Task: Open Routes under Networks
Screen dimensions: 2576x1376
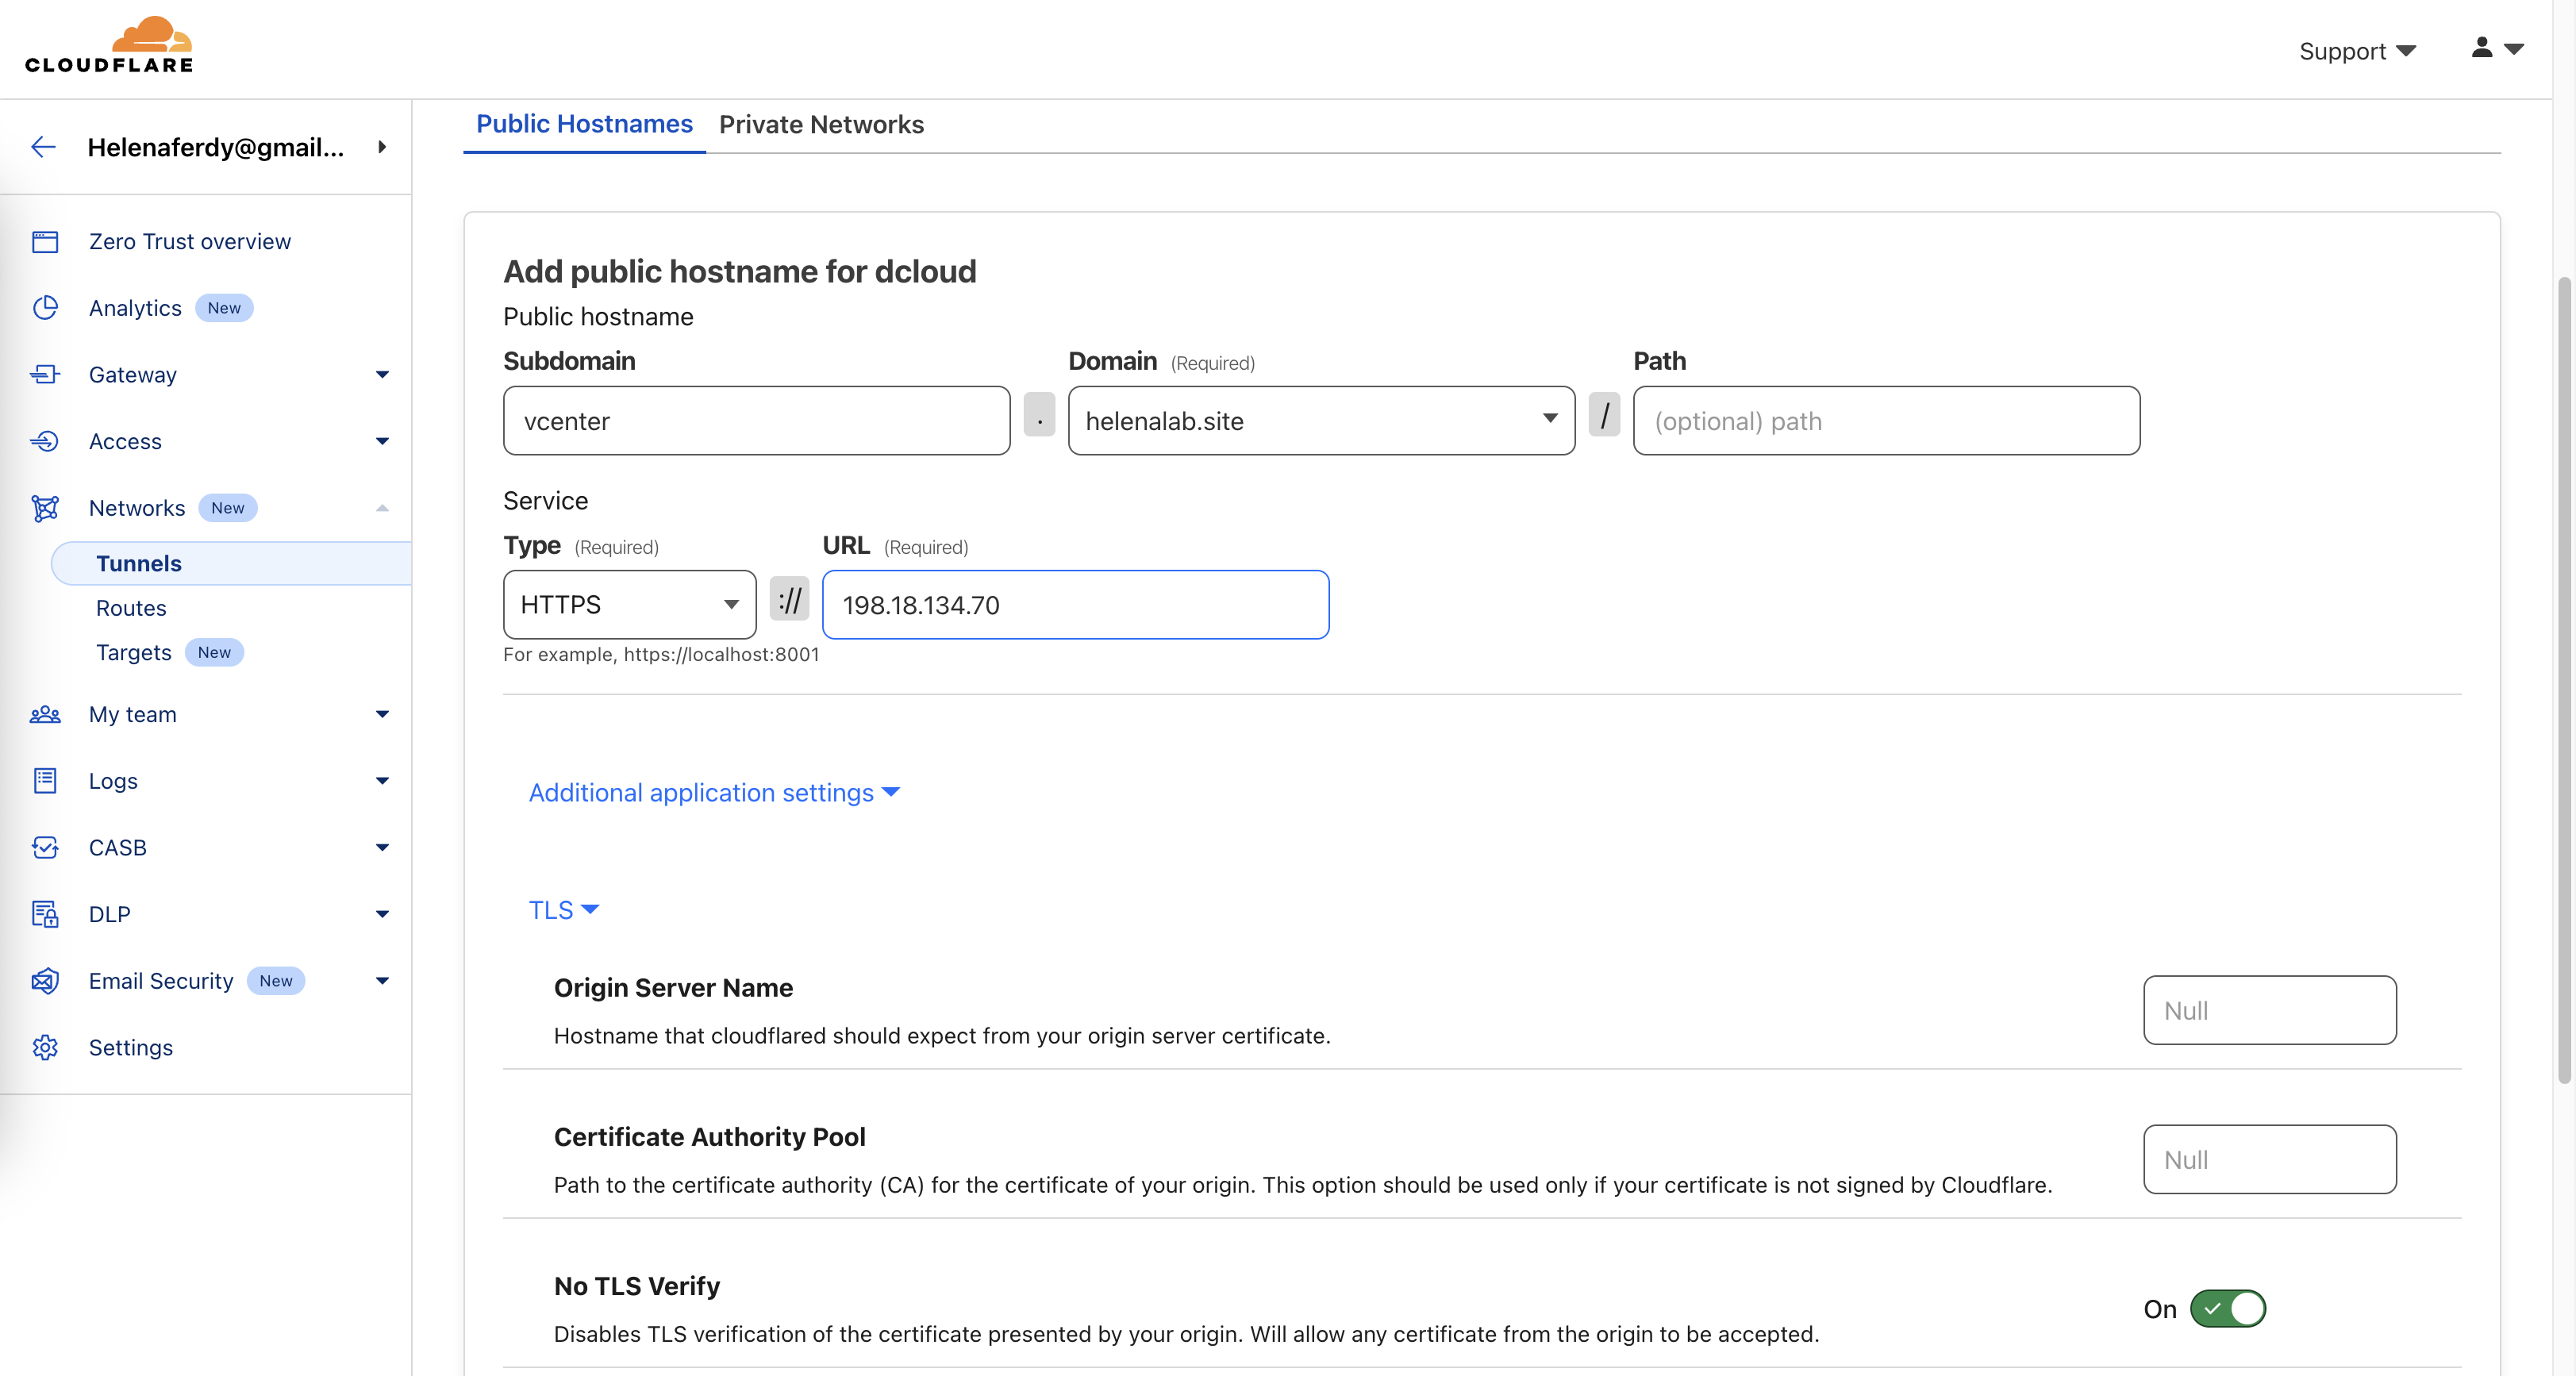Action: [x=131, y=608]
